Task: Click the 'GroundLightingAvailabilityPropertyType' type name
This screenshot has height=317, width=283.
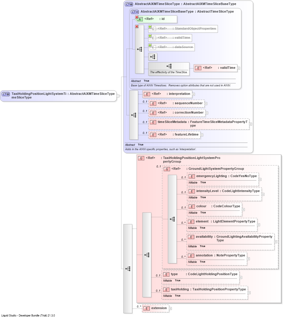Action: click(244, 238)
